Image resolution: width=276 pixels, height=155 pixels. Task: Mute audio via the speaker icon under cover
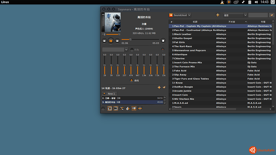(104, 34)
